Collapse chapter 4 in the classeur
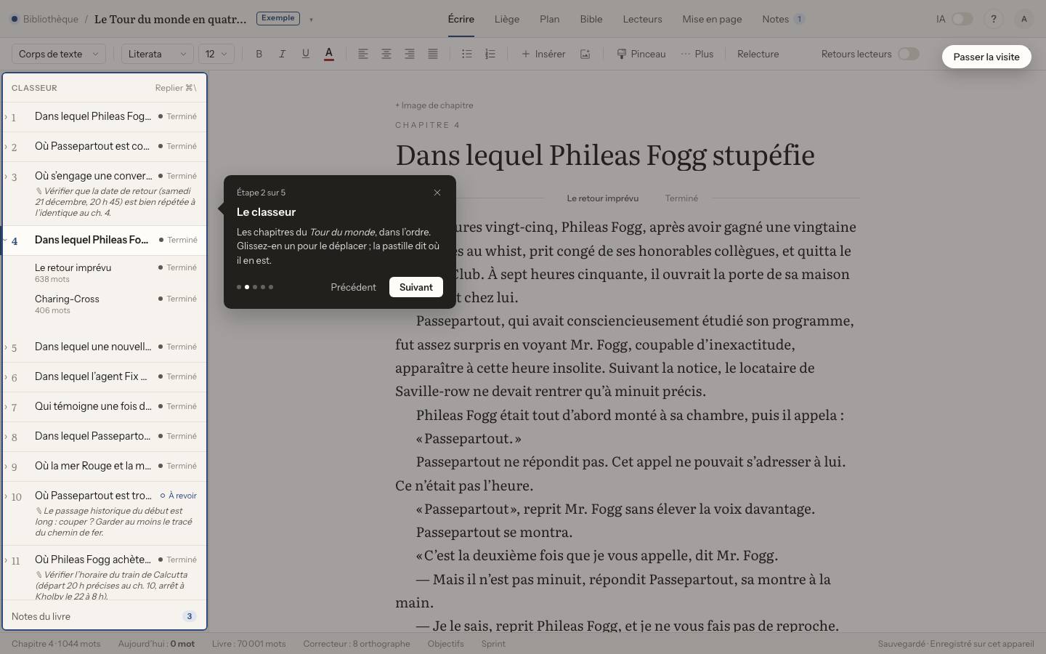1046x654 pixels. [6, 240]
